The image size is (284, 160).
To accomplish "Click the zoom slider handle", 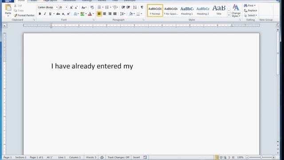I will [261, 157].
